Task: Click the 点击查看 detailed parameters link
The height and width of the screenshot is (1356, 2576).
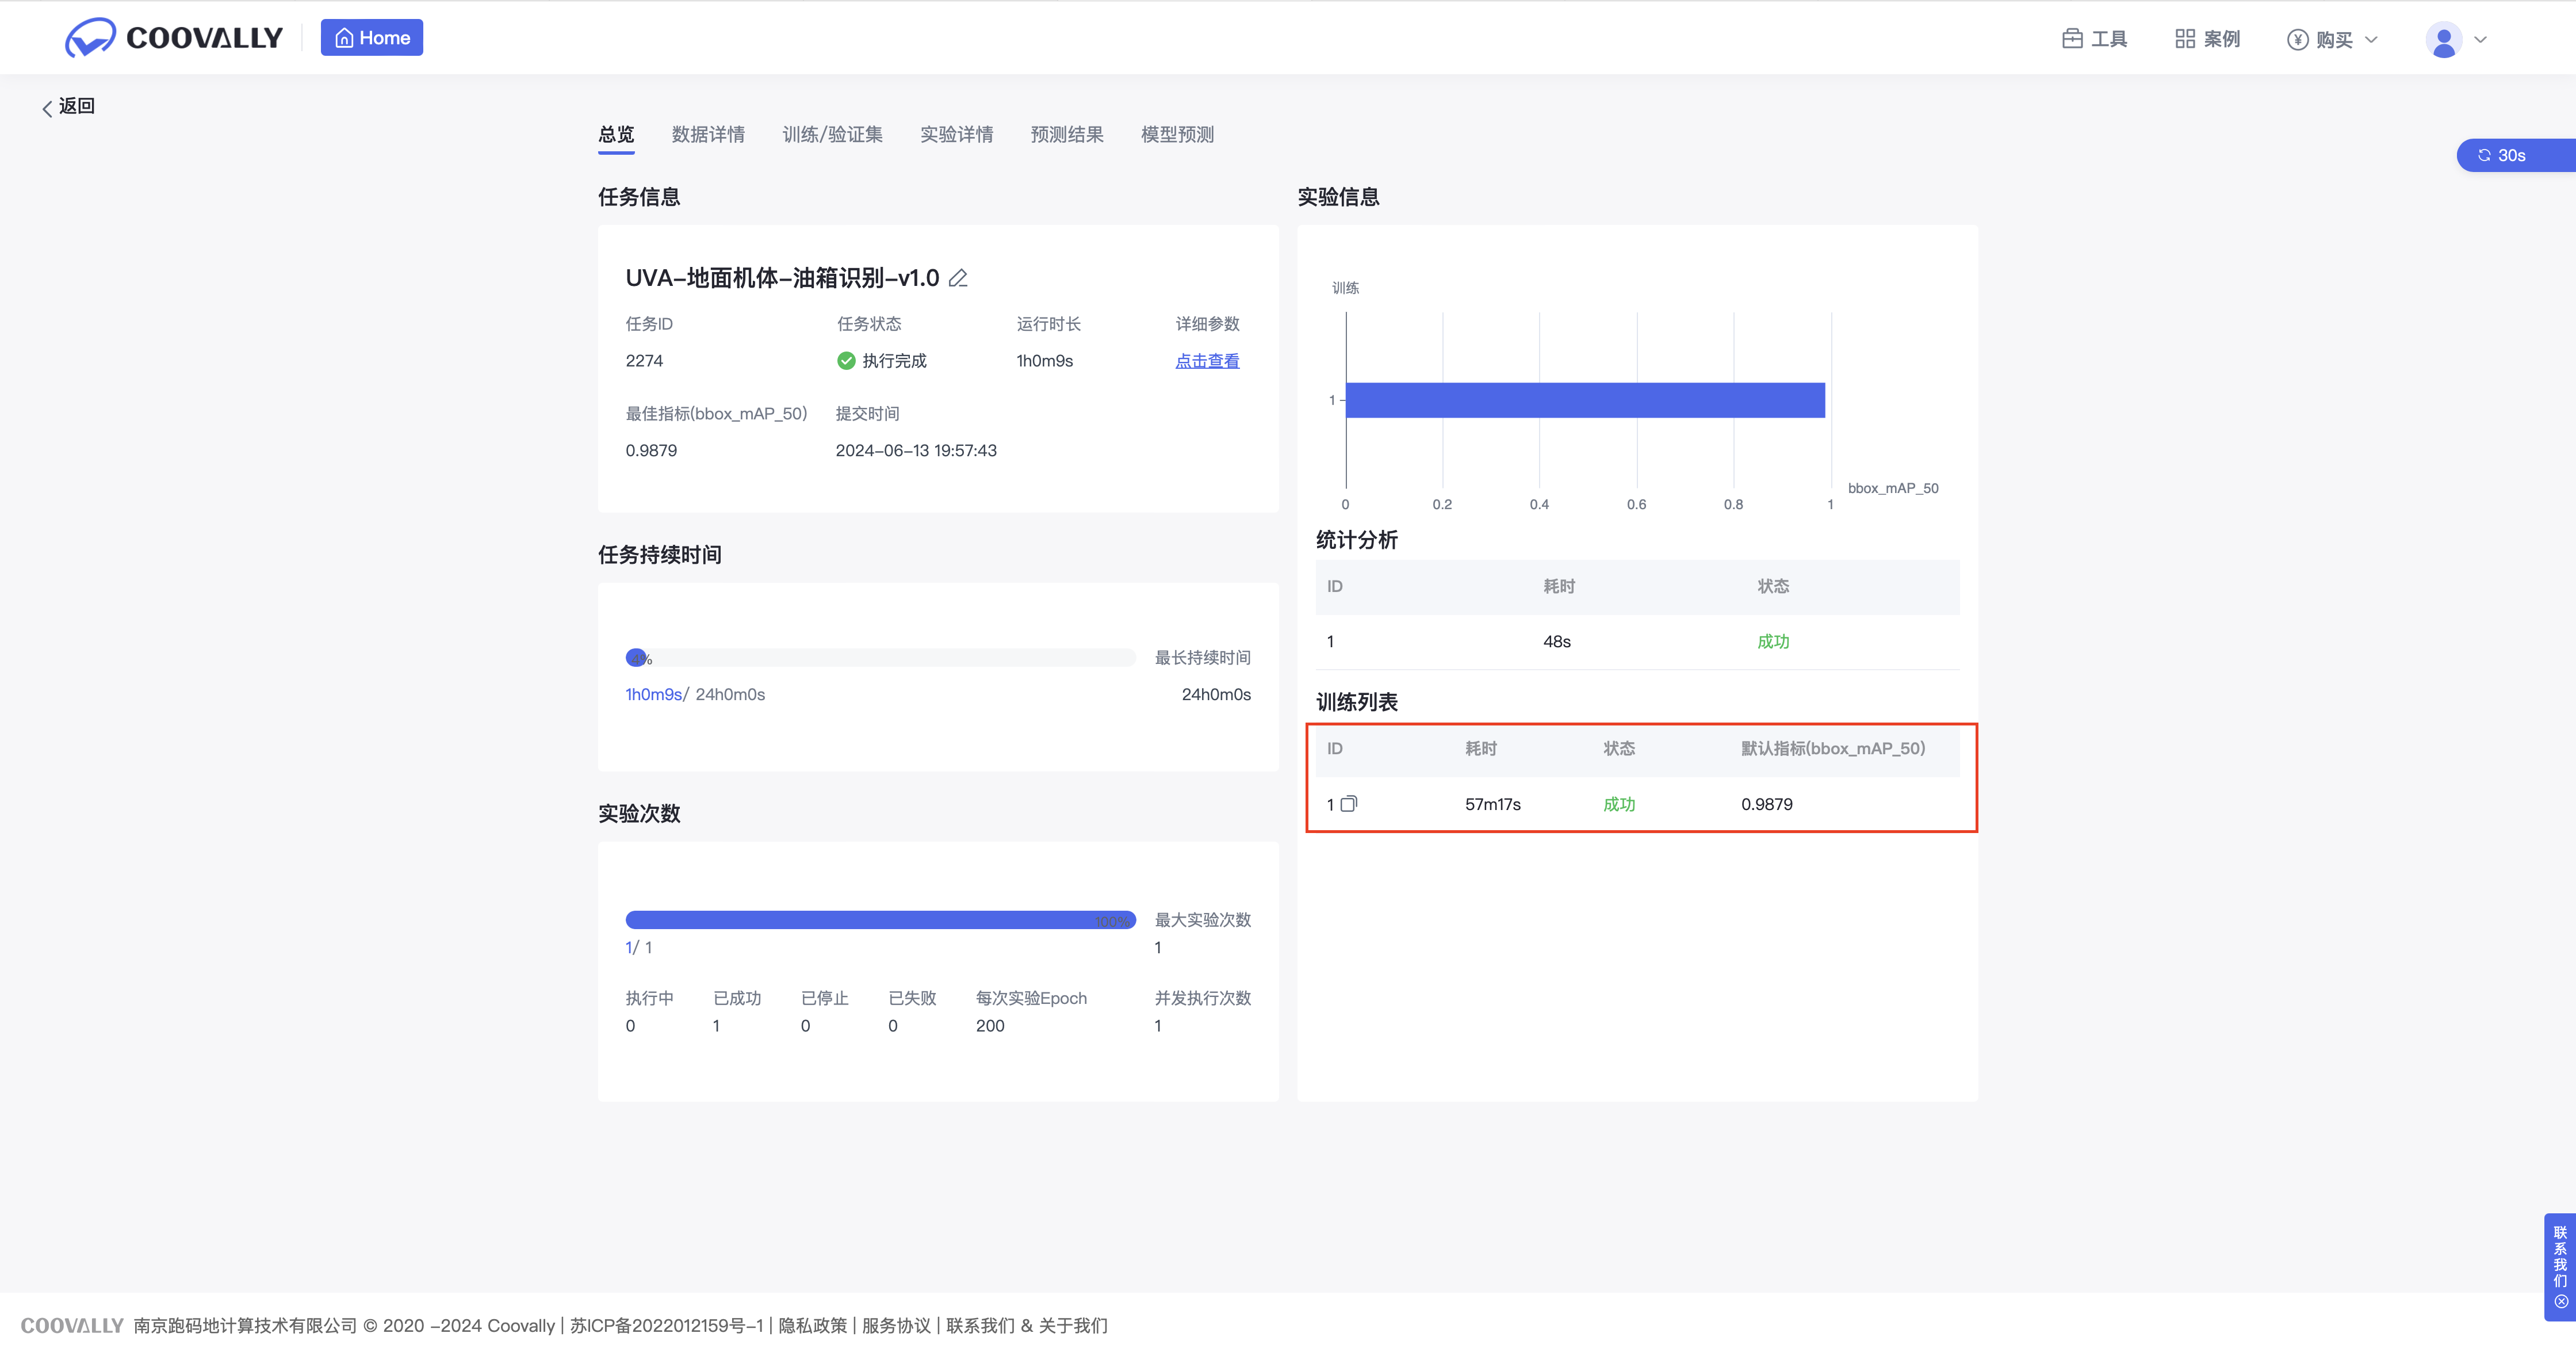Action: point(1207,361)
